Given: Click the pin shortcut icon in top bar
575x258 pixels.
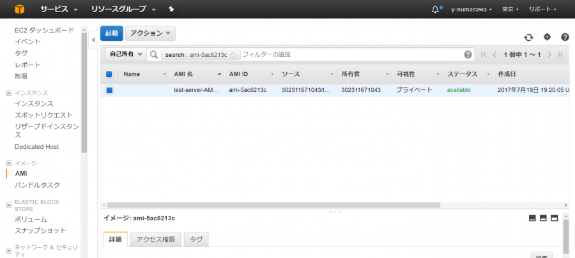Looking at the screenshot, I should pos(171,9).
